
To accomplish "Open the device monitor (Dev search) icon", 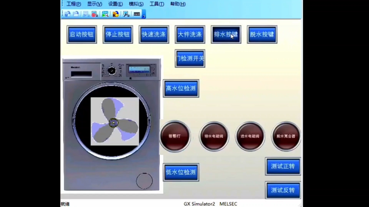I will coord(105,14).
